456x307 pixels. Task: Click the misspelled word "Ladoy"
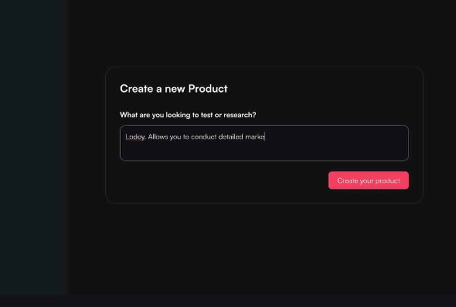tap(135, 137)
